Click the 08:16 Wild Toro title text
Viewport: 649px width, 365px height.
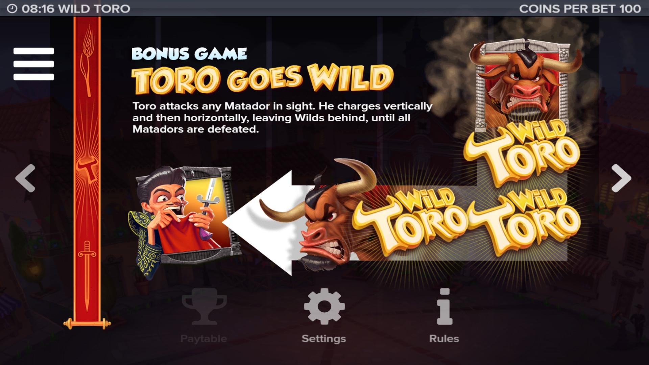point(76,8)
